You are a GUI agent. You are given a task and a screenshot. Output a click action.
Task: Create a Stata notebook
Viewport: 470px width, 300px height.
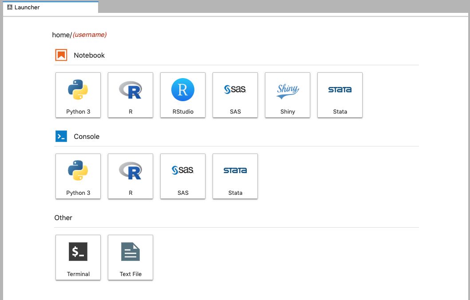pos(340,95)
